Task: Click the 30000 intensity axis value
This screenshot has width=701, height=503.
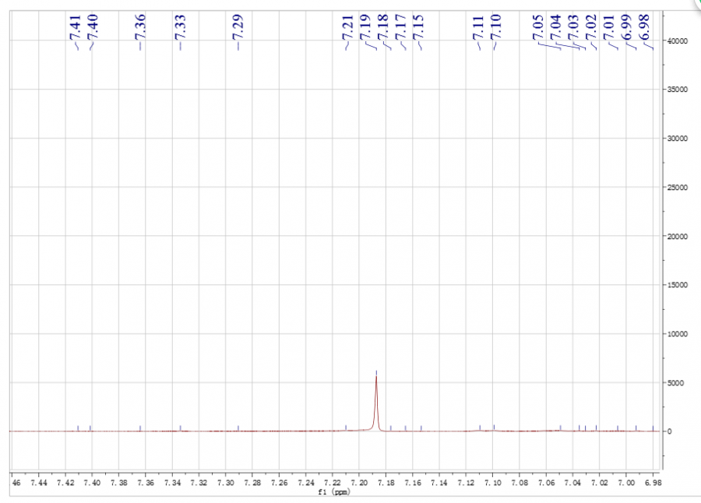Action: 678,139
